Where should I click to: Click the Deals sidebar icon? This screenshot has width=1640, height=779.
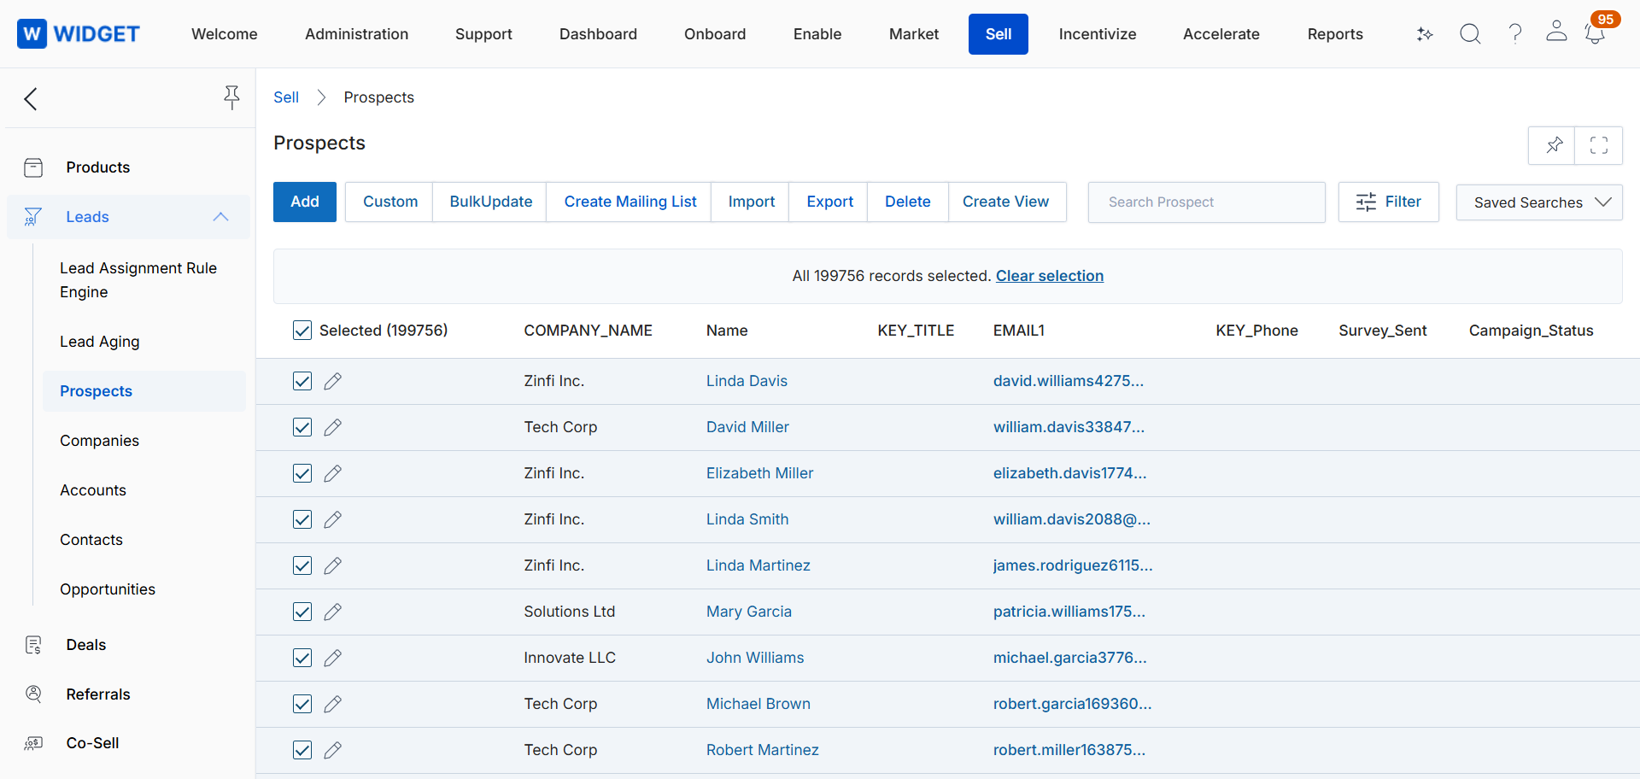point(33,645)
